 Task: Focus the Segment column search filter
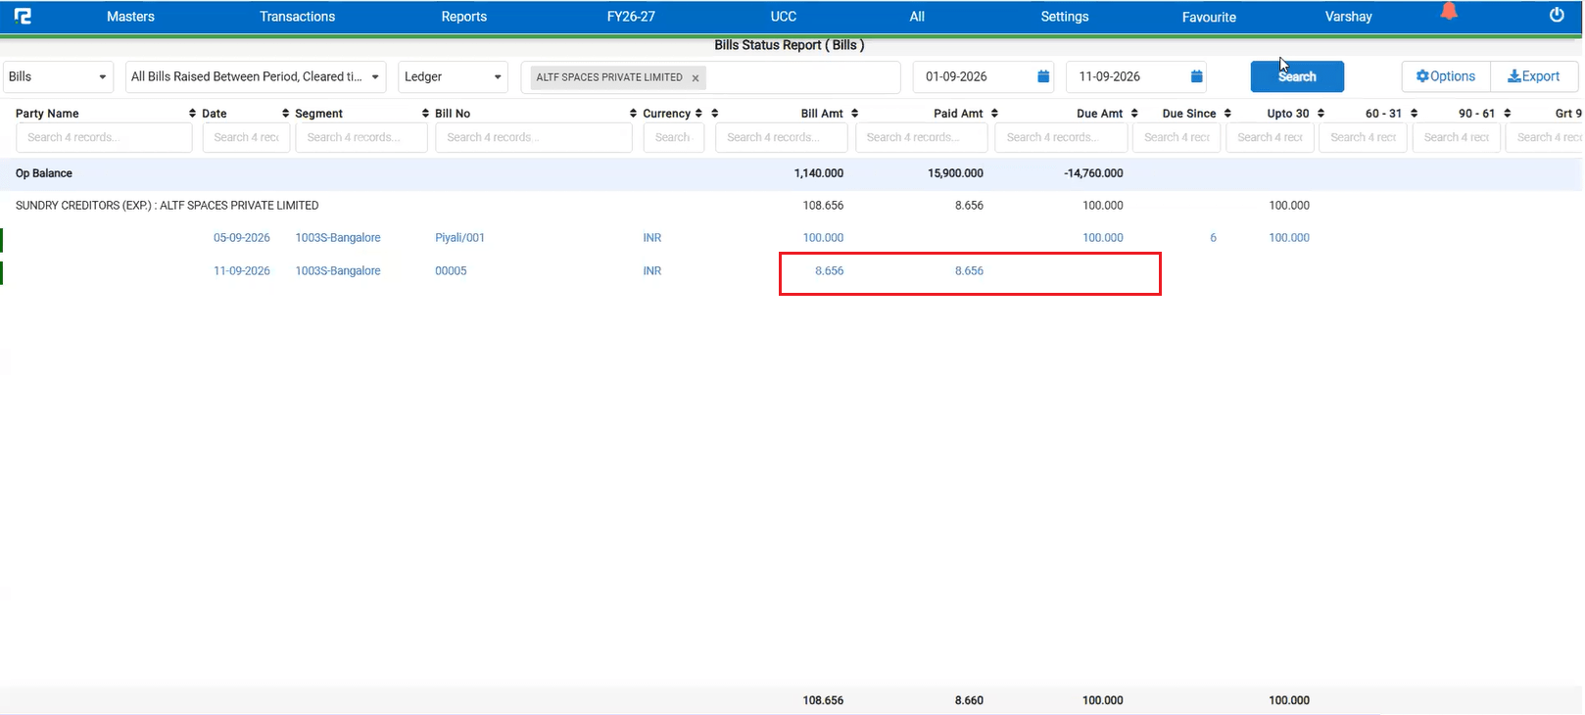point(361,138)
